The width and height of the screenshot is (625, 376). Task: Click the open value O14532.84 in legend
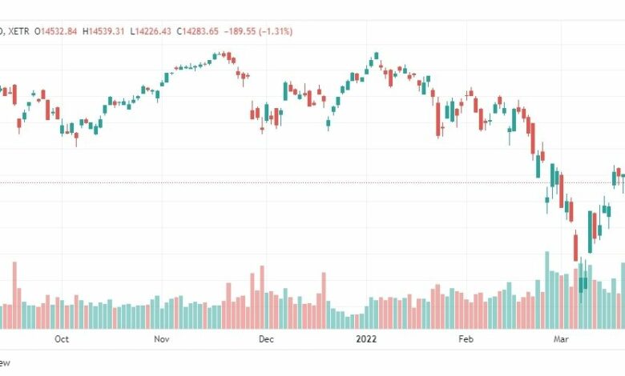56,31
